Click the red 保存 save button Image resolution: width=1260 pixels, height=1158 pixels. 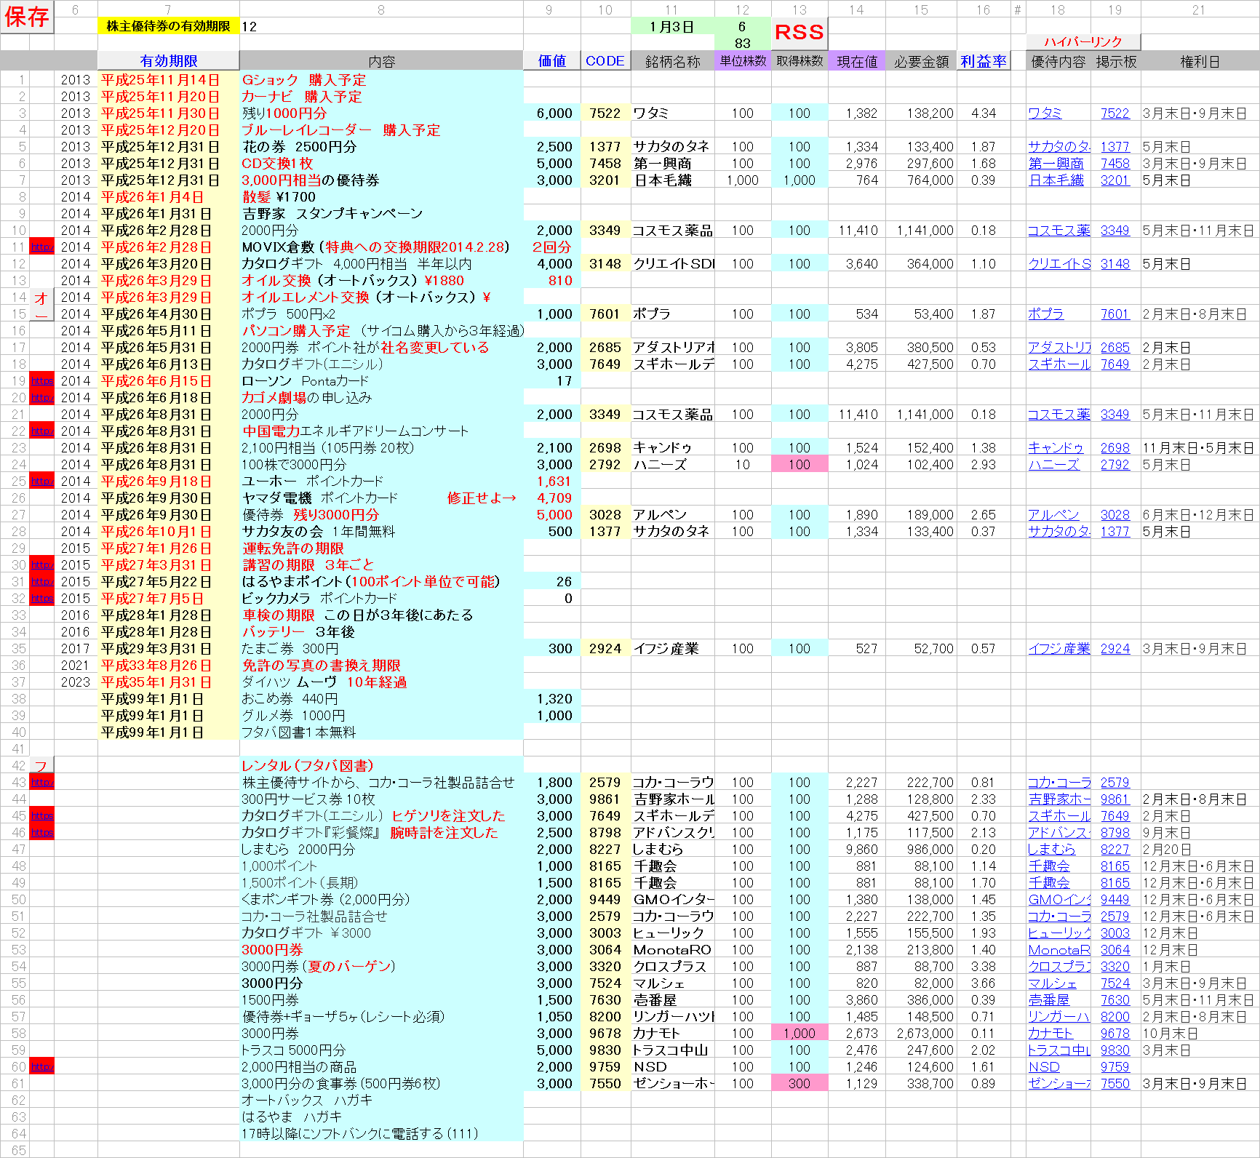[27, 16]
